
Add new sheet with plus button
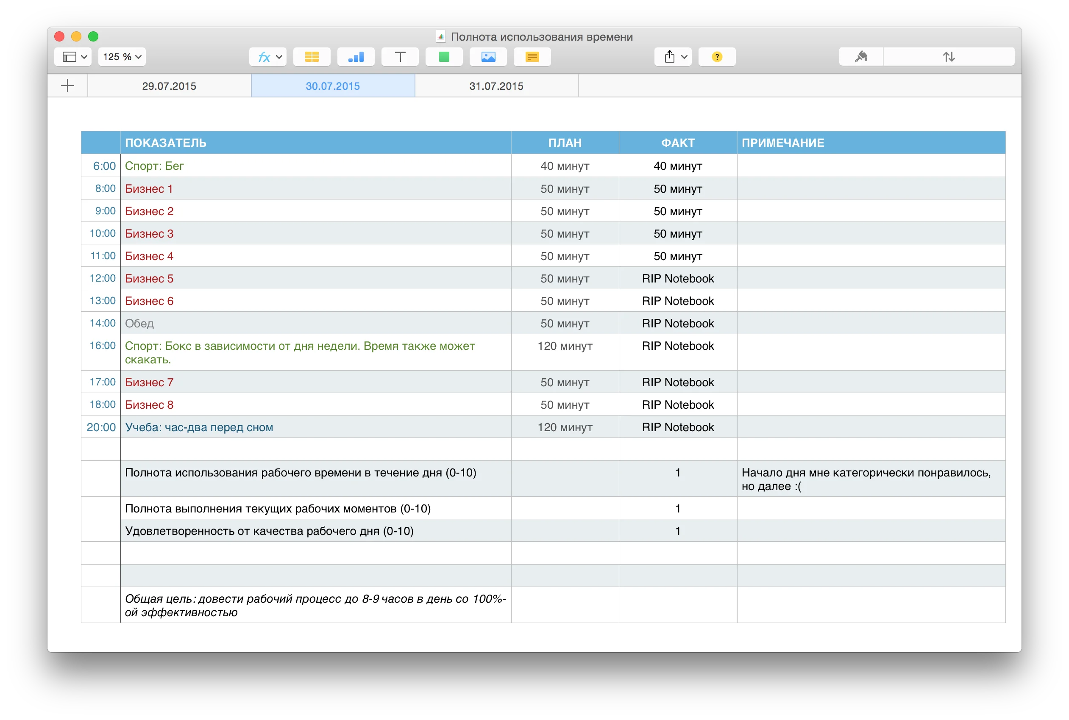click(67, 86)
